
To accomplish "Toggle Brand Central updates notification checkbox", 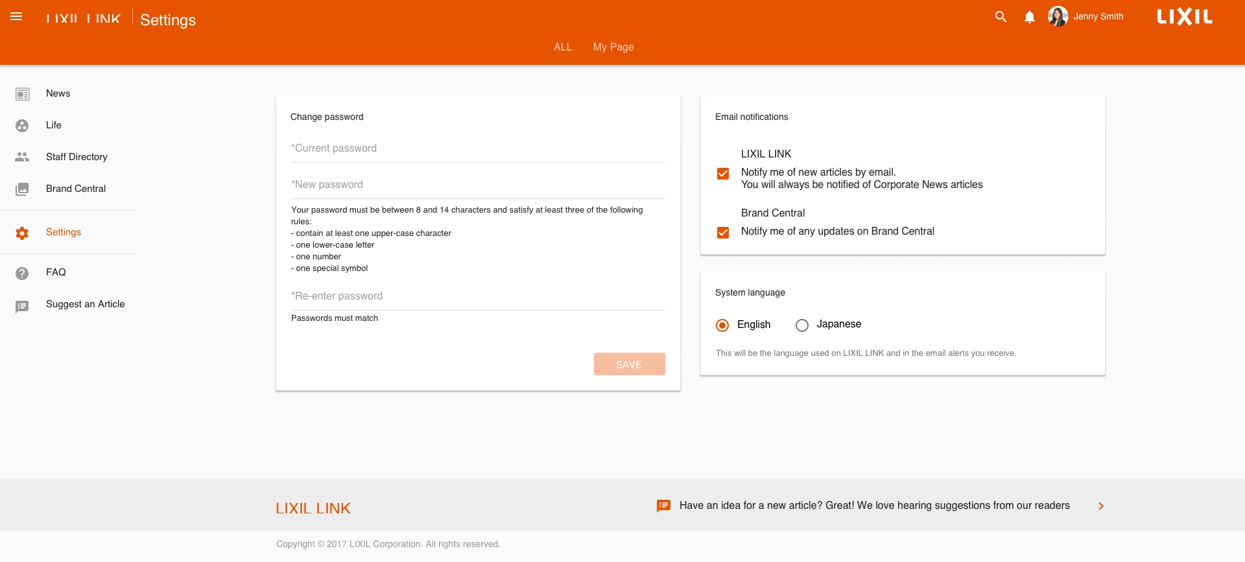I will click(723, 233).
